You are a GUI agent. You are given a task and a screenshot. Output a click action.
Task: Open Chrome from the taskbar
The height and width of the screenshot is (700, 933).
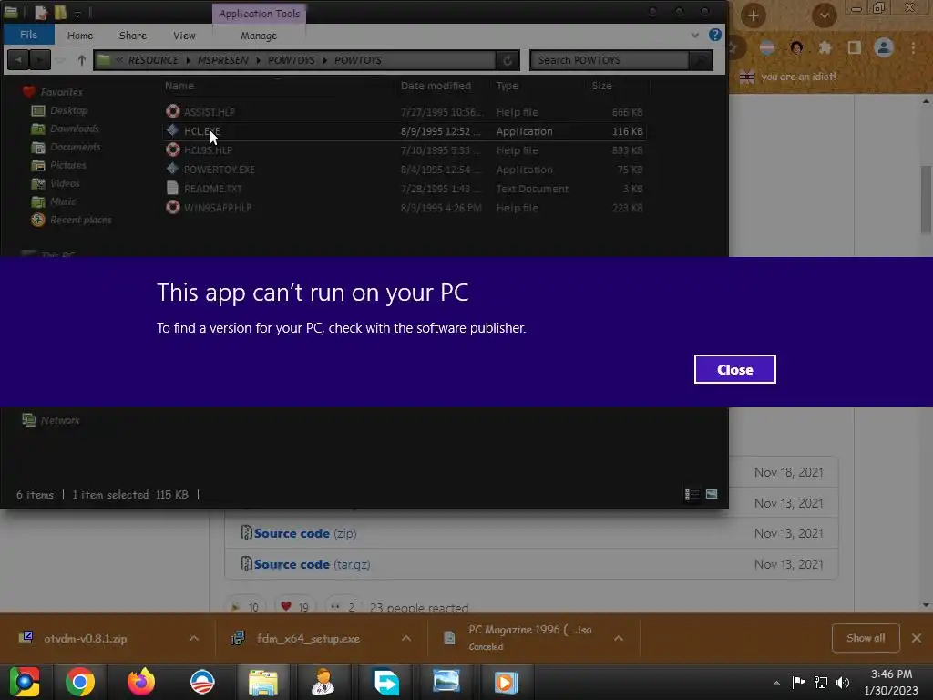[80, 682]
